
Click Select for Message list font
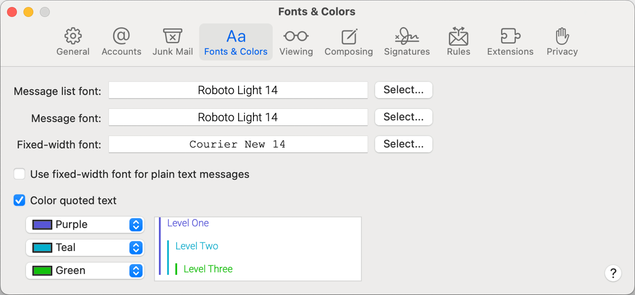pyautogui.click(x=403, y=90)
